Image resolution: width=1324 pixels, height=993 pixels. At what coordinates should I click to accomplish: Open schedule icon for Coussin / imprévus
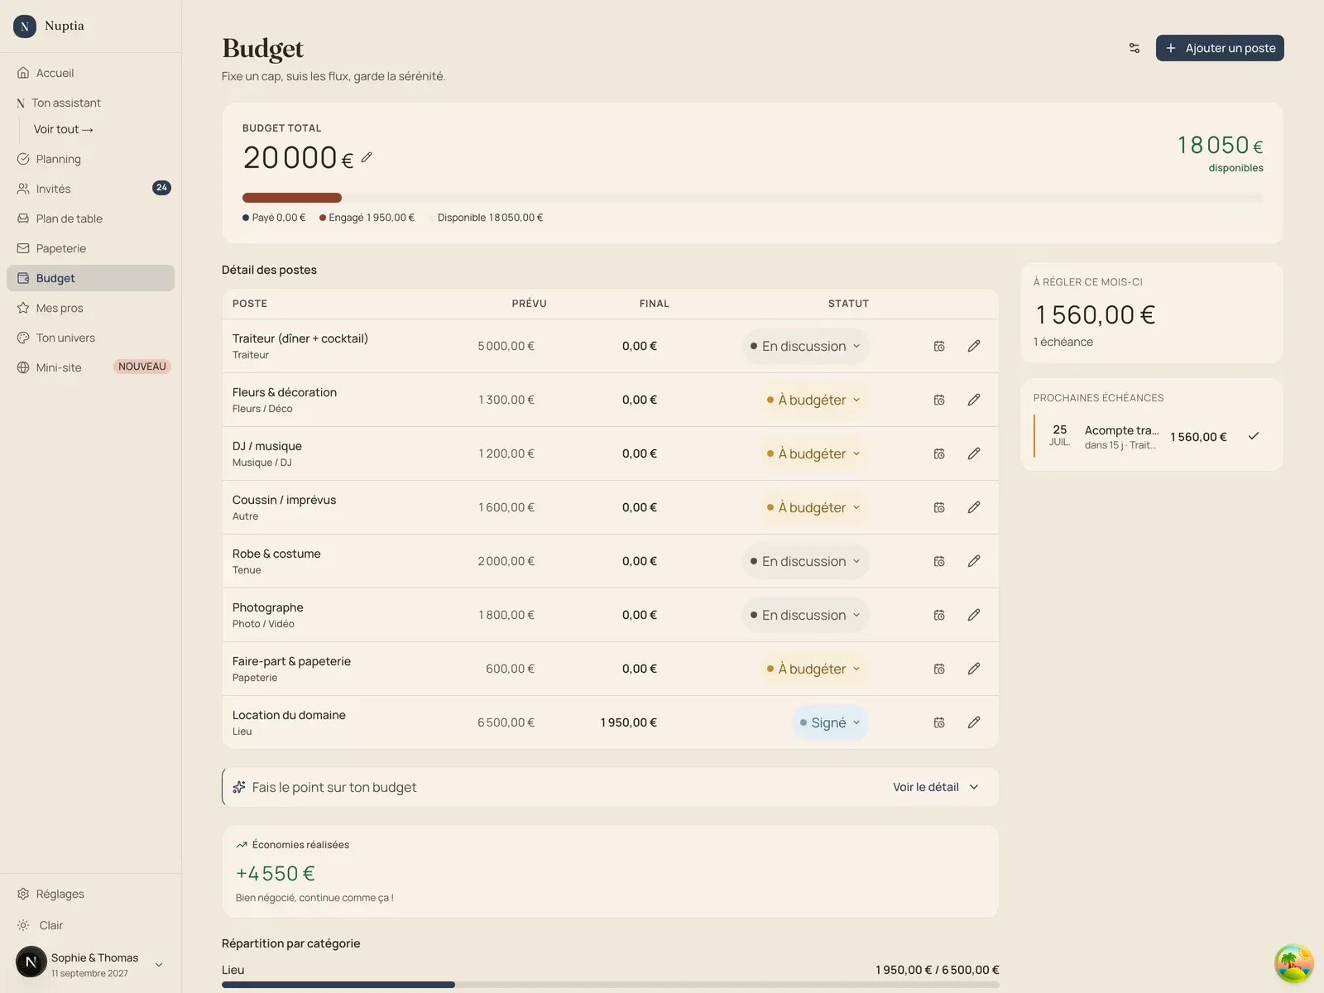point(939,507)
